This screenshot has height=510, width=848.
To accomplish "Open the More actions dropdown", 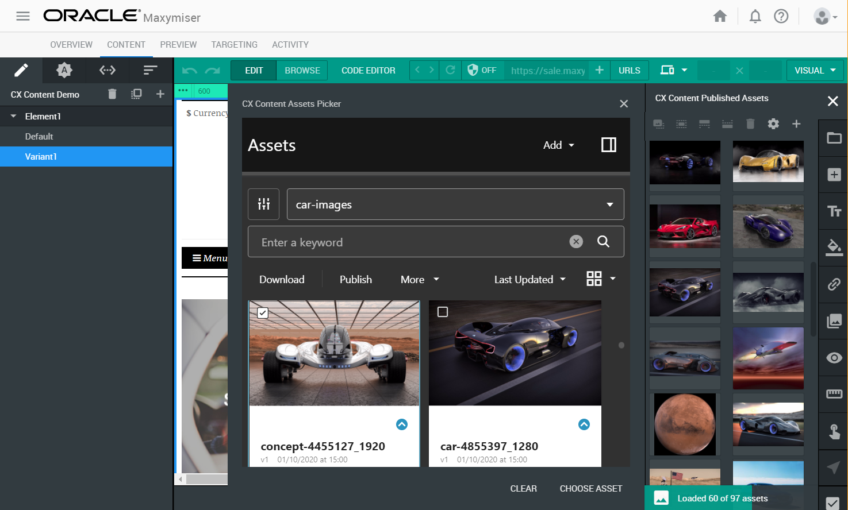I will click(420, 280).
